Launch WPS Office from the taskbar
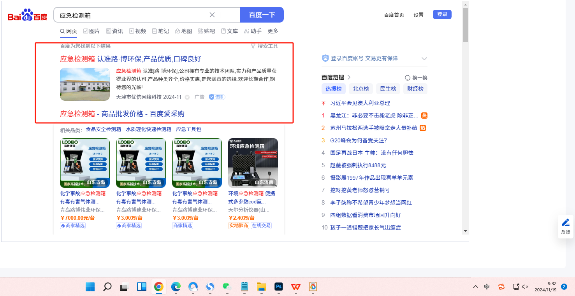The image size is (575, 296). click(x=295, y=287)
